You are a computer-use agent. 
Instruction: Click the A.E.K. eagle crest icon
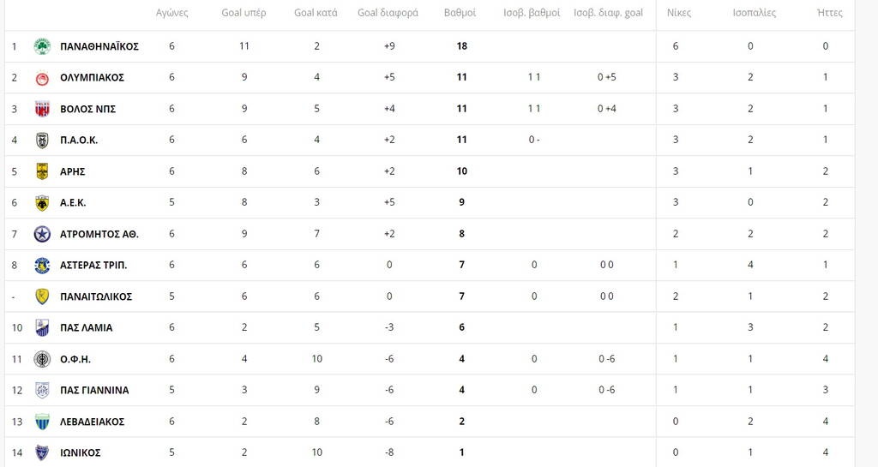pyautogui.click(x=42, y=202)
